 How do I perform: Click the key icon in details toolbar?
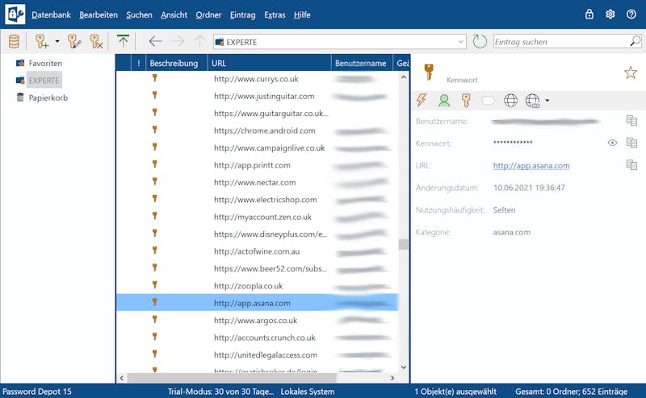(x=466, y=101)
